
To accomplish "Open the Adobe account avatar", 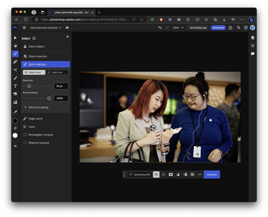I will (253, 28).
